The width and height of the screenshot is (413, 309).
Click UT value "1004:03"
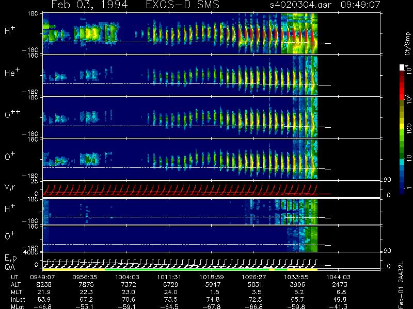click(127, 277)
